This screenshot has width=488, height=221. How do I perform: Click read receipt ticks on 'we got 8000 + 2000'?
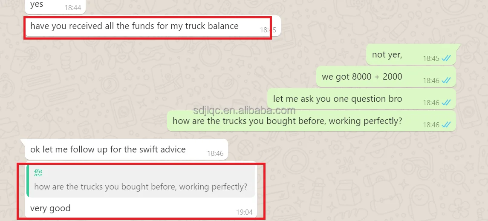(446, 80)
